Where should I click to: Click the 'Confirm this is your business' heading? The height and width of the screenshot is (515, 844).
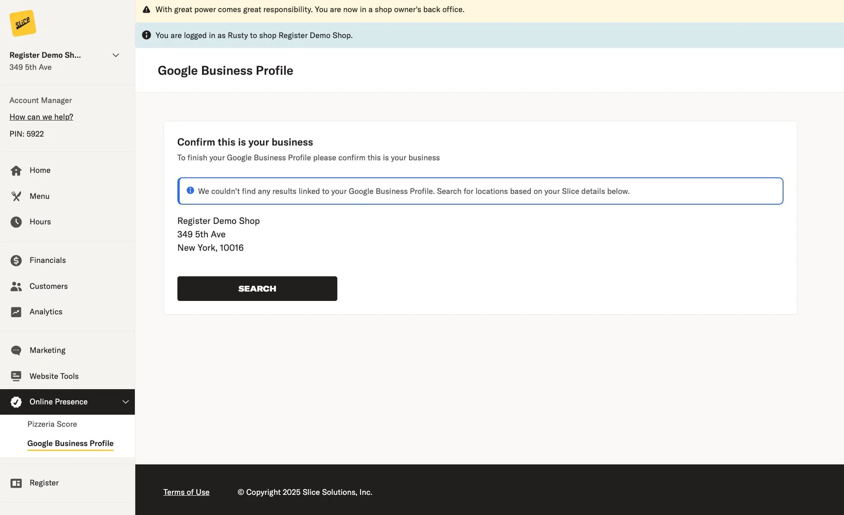coord(245,142)
